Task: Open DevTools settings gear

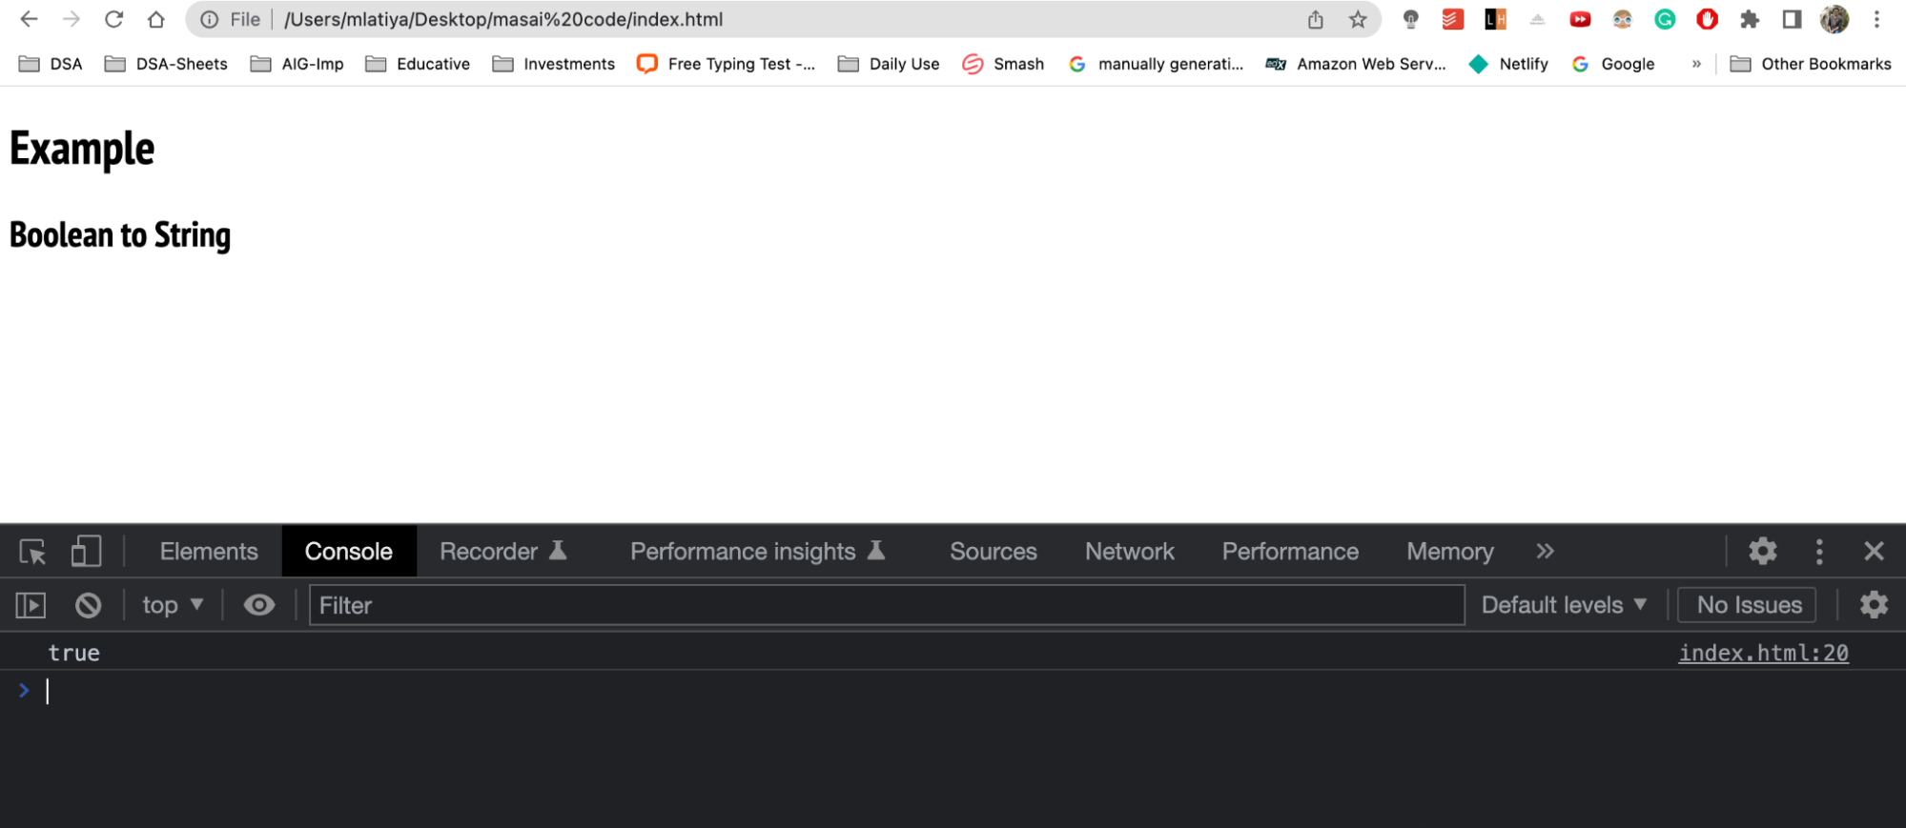Action: point(1762,552)
